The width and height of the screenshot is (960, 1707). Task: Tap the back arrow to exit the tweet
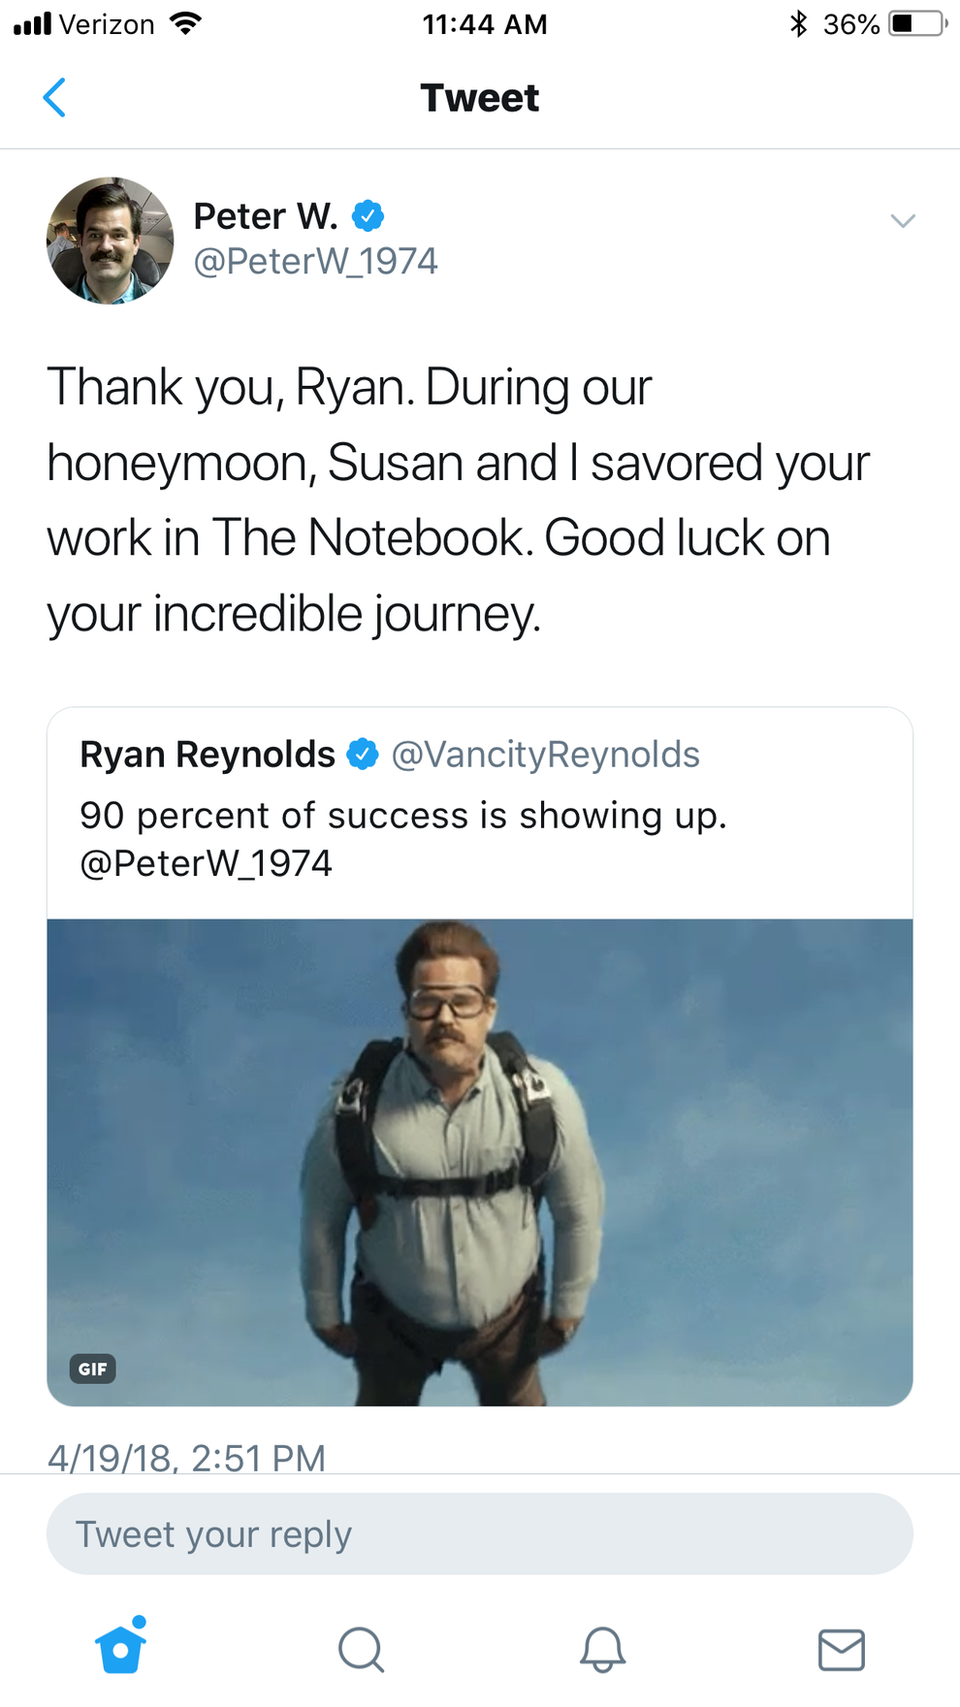[x=55, y=97]
